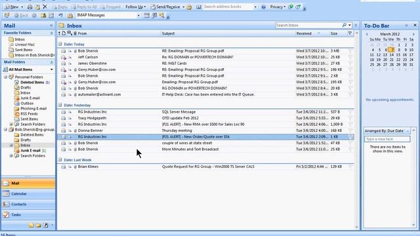Click the Send/Receive button
This screenshot has width=420, height=236.
165,7
